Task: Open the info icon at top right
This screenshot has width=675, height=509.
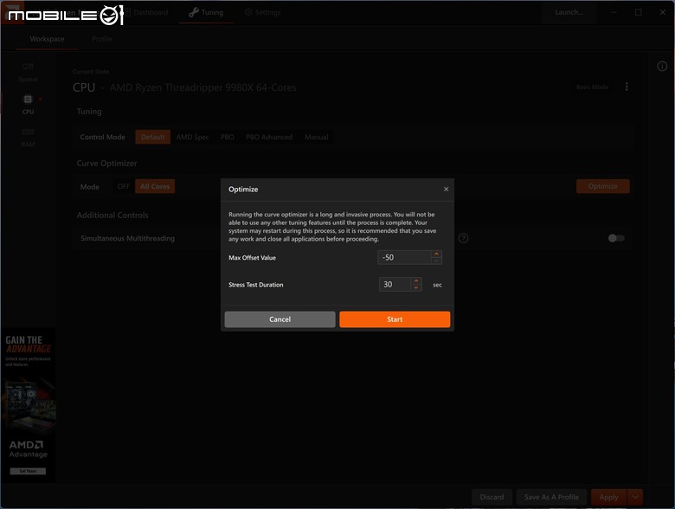Action: [x=662, y=67]
